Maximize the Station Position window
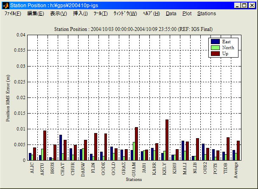Viewport: 258px width, 189px height. pyautogui.click(x=244, y=6)
